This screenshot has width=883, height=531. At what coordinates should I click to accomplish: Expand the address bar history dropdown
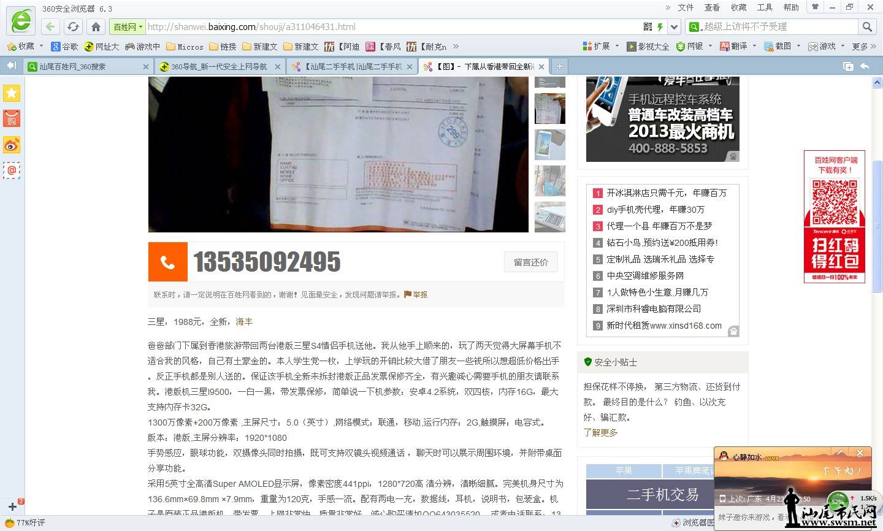pos(675,26)
